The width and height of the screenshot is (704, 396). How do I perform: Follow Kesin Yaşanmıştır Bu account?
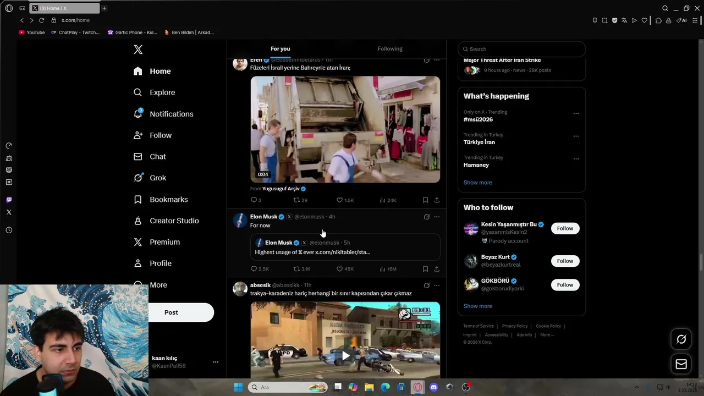click(565, 228)
